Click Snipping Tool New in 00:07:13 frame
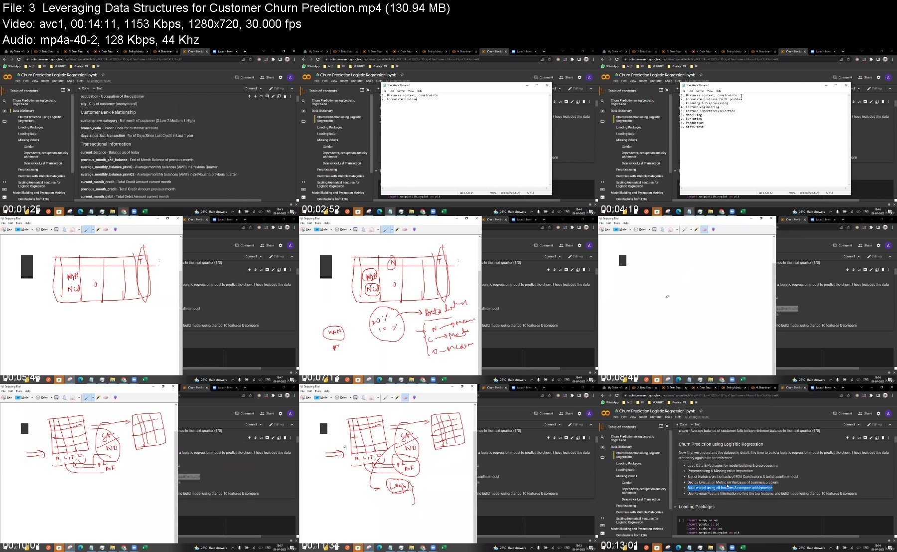897x552 pixels. tap(306, 229)
